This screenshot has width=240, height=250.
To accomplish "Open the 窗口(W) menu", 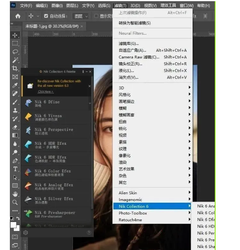I will [186, 6].
